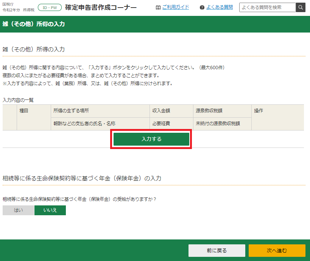The height and width of the screenshot is (261, 310).
Task: Click the green 入力する button
Action: (x=151, y=139)
